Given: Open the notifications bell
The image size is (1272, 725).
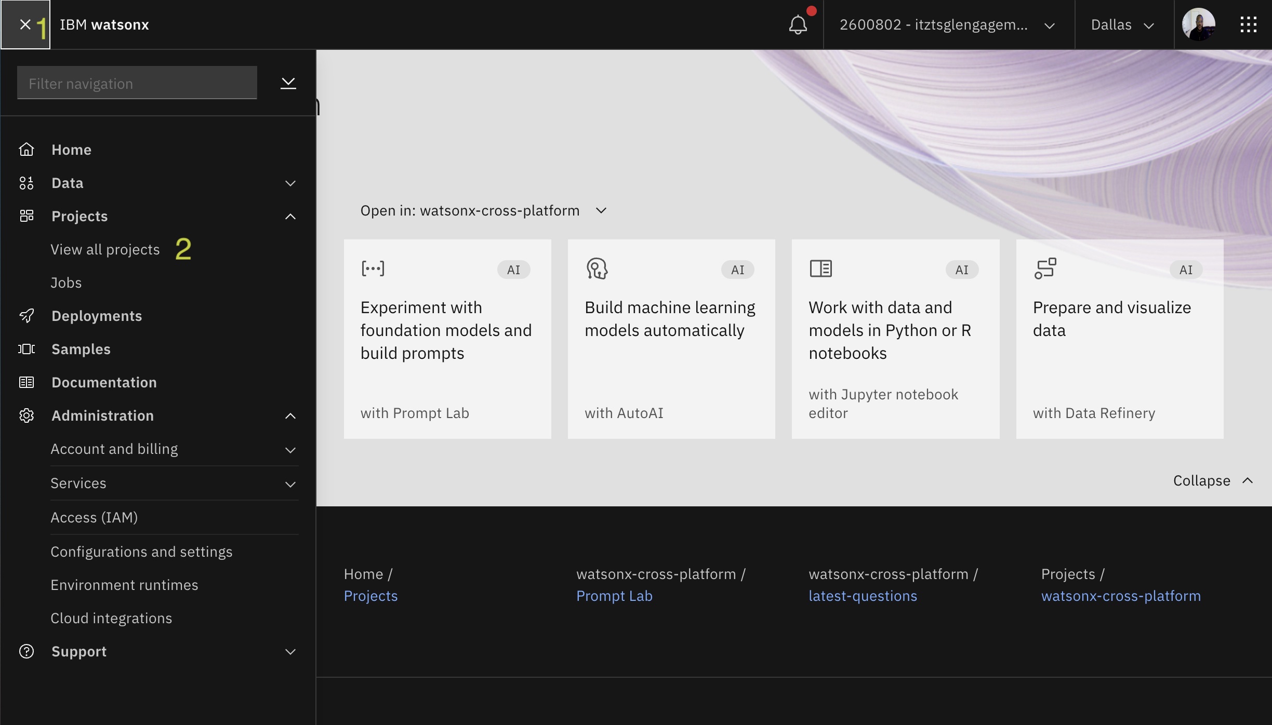Looking at the screenshot, I should click(x=798, y=24).
